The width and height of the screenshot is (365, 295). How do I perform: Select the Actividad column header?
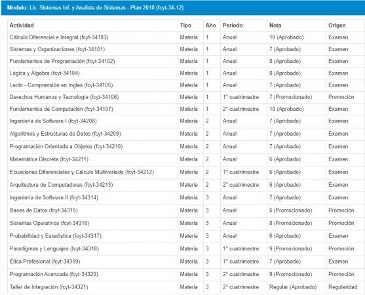pyautogui.click(x=22, y=26)
